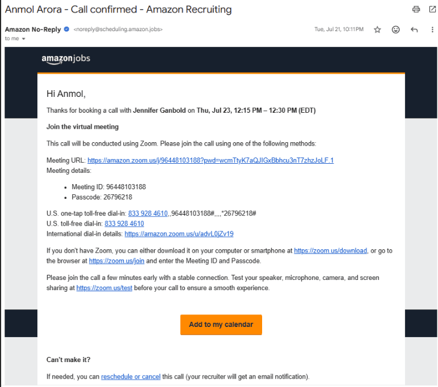The width and height of the screenshot is (438, 387).
Task: Open the zoom.us/join link
Action: tap(116, 261)
